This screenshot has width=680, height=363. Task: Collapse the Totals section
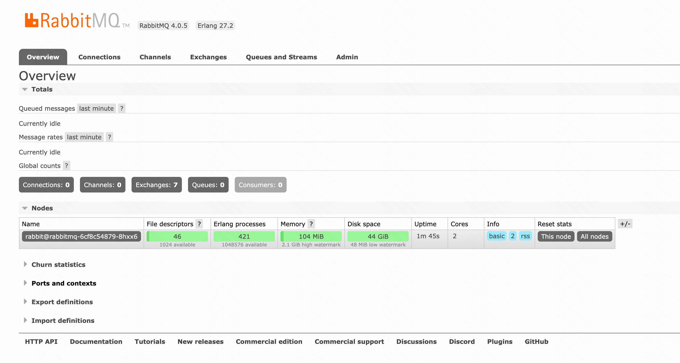pos(42,89)
